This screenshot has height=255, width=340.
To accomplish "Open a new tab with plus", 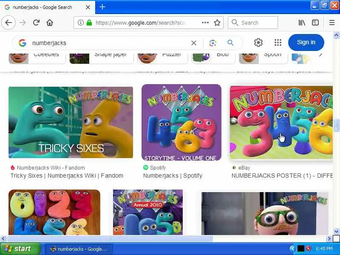I will (x=102, y=7).
